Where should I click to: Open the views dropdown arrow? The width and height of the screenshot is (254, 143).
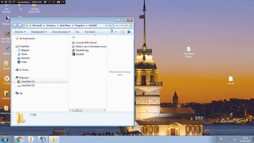[116, 32]
